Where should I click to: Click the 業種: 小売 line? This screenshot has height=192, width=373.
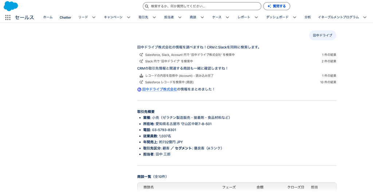point(187,118)
